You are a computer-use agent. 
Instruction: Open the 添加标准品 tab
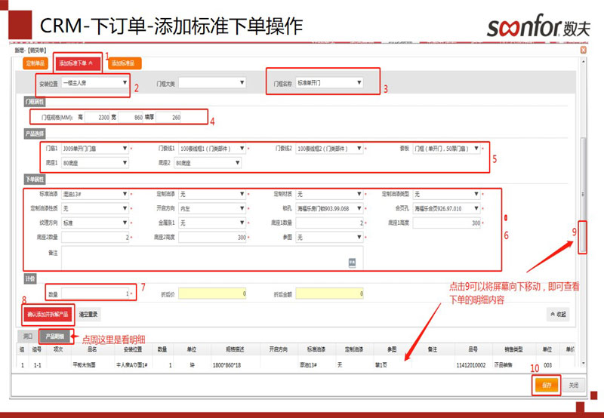(x=122, y=63)
